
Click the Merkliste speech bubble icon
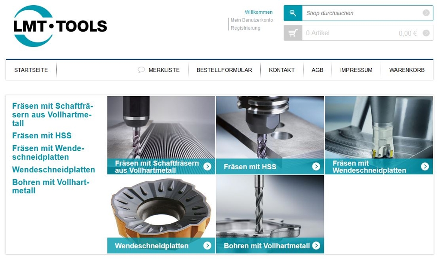pos(141,70)
